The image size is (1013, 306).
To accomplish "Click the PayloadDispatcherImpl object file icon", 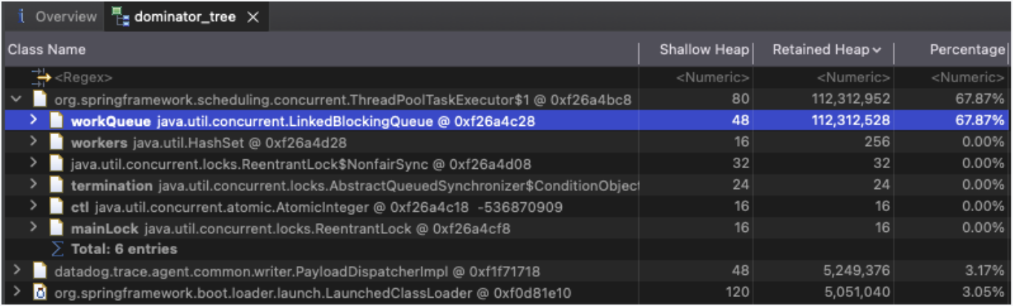I will click(x=41, y=272).
